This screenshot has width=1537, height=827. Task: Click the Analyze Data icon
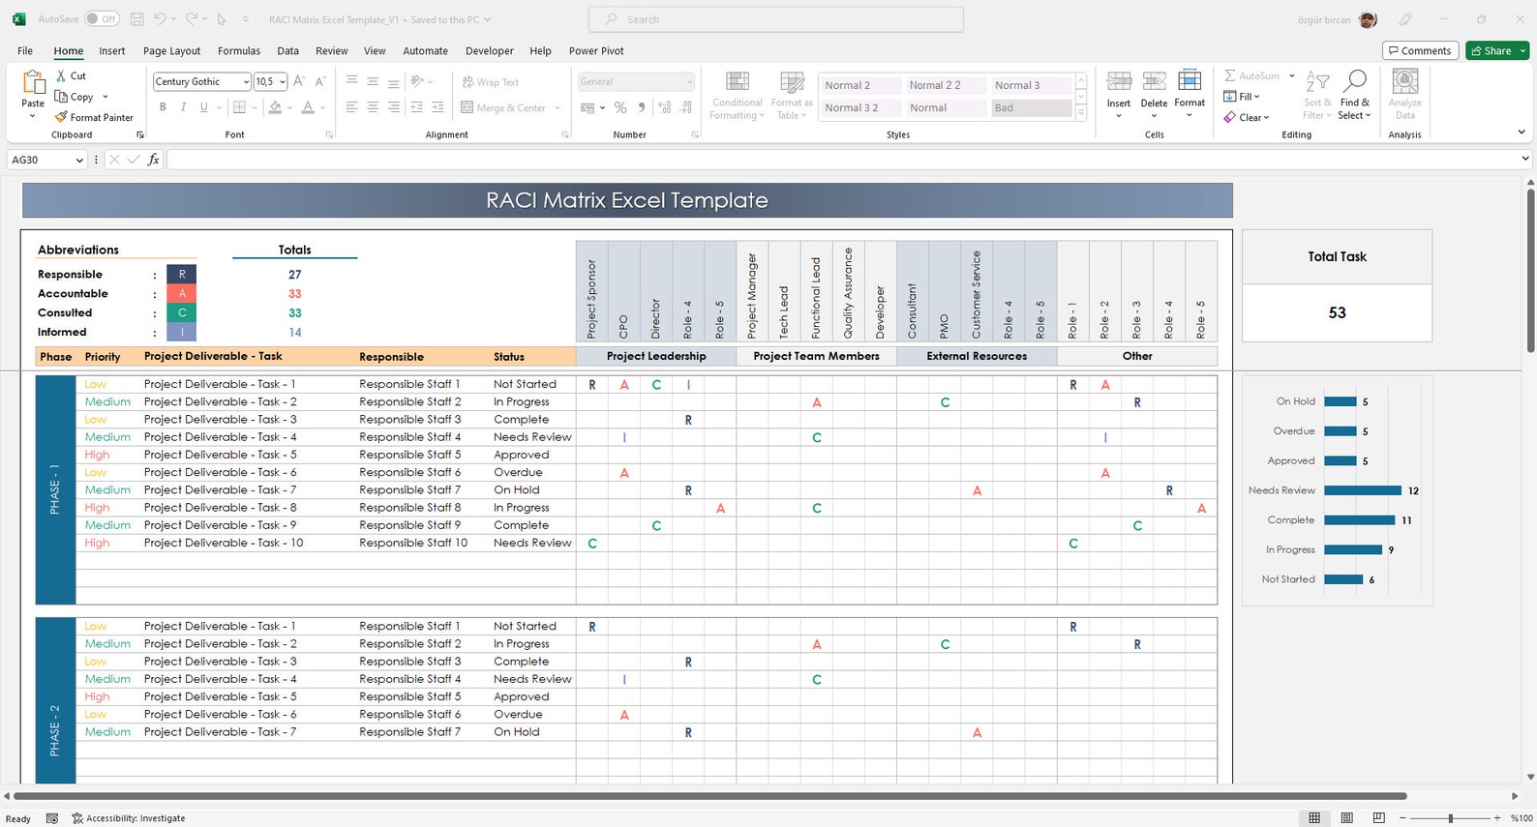tap(1404, 82)
